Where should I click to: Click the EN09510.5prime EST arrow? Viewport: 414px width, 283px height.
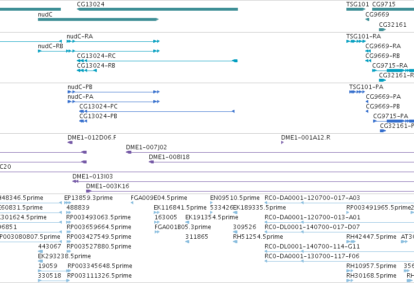pos(212,203)
